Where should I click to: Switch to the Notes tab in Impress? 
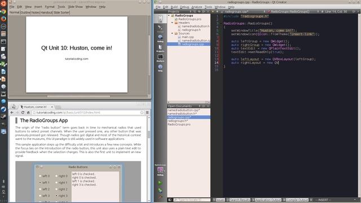35,12
